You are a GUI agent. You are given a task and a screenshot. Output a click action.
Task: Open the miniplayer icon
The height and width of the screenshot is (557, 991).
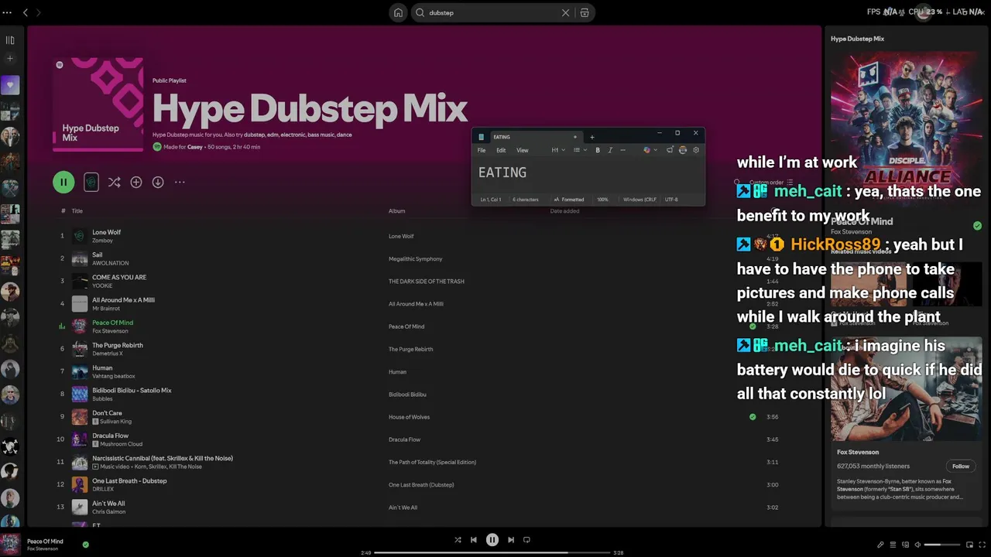click(x=969, y=545)
